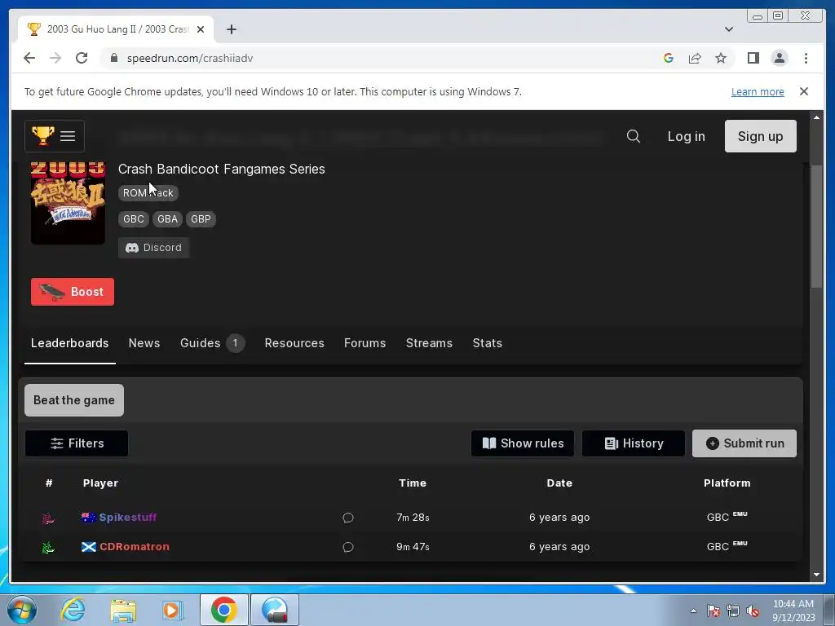Open Chrome three-dot menu
The width and height of the screenshot is (835, 626).
[x=806, y=58]
